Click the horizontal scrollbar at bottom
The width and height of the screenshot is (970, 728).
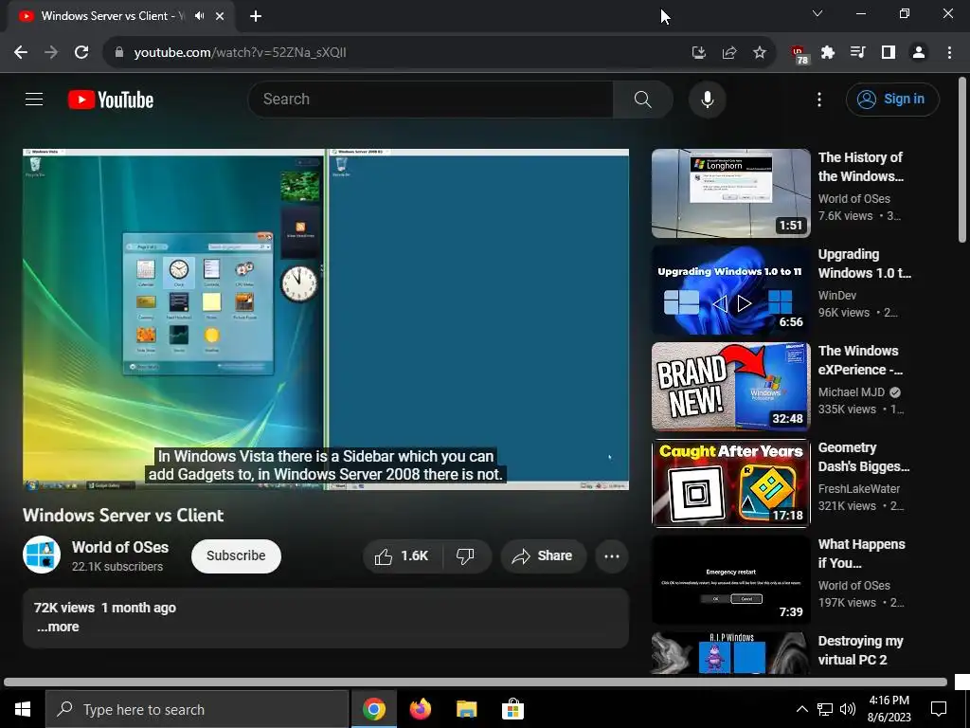point(476,682)
